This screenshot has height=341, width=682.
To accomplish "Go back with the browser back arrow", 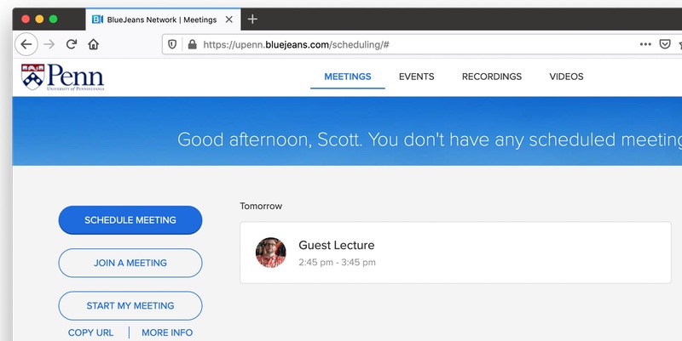I will point(26,44).
